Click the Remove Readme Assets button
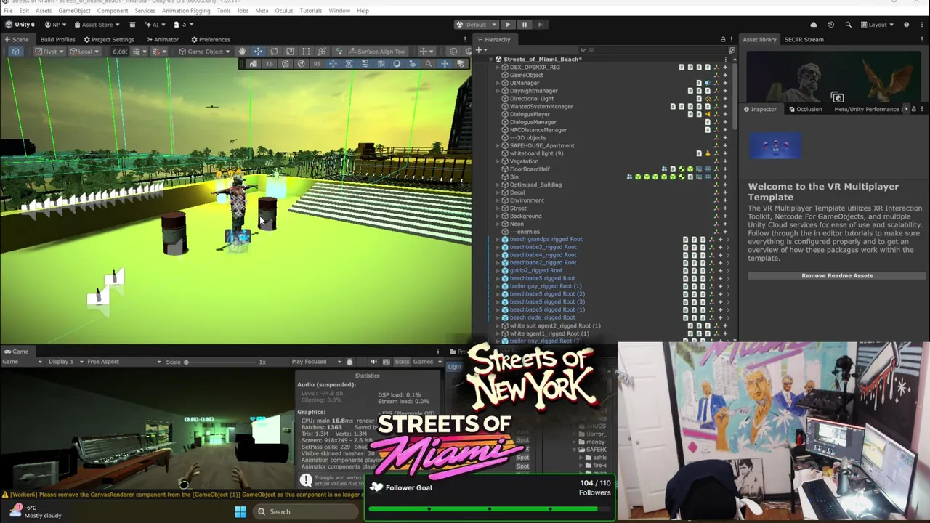930x523 pixels. (x=837, y=276)
